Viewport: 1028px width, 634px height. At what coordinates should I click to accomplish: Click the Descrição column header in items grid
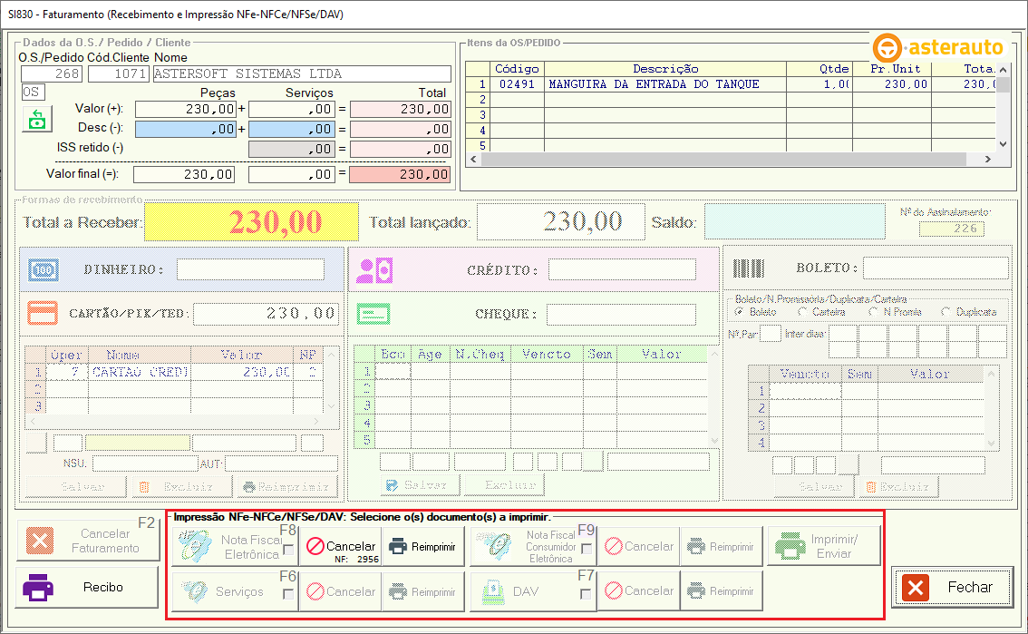click(x=665, y=69)
